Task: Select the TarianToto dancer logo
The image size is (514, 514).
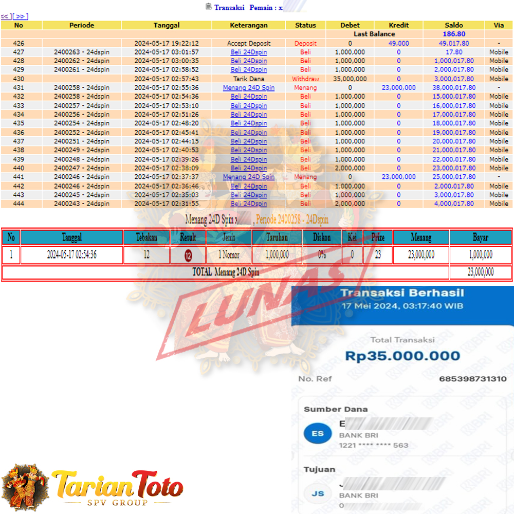Action: [x=26, y=486]
